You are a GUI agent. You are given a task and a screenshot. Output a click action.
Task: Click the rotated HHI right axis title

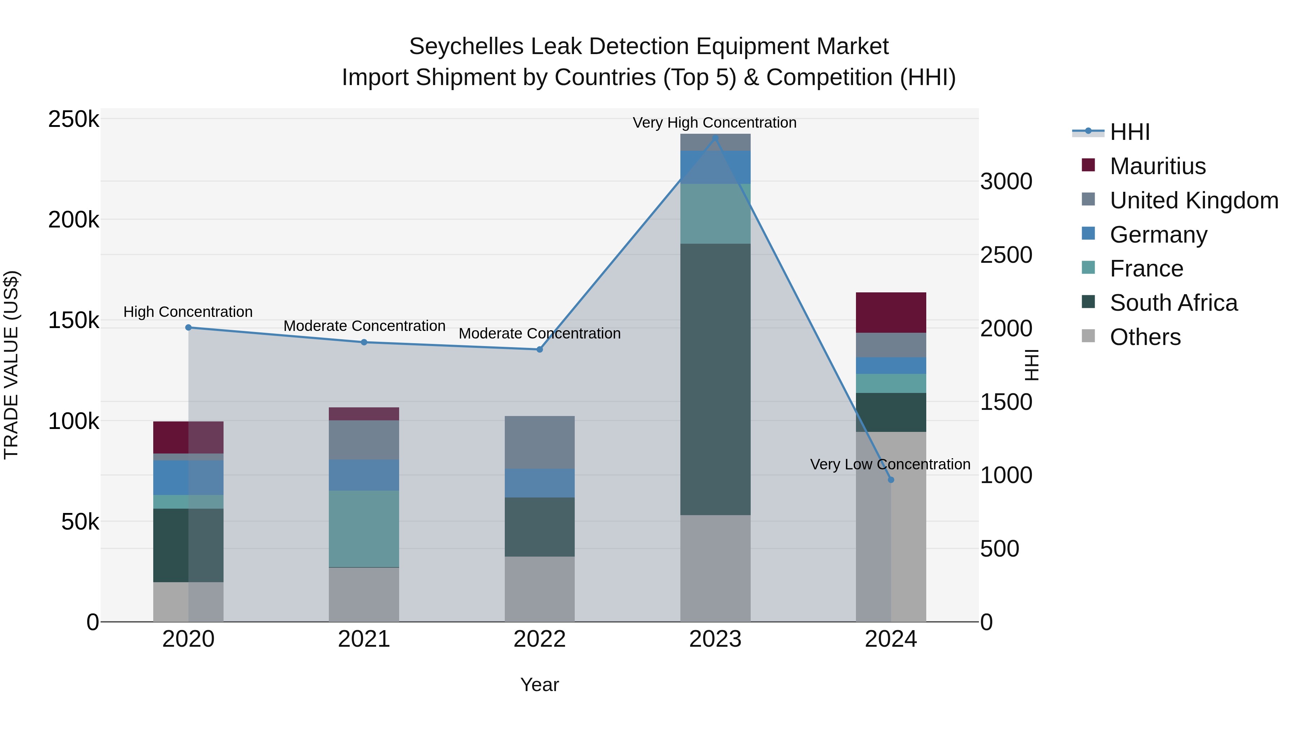point(1032,365)
